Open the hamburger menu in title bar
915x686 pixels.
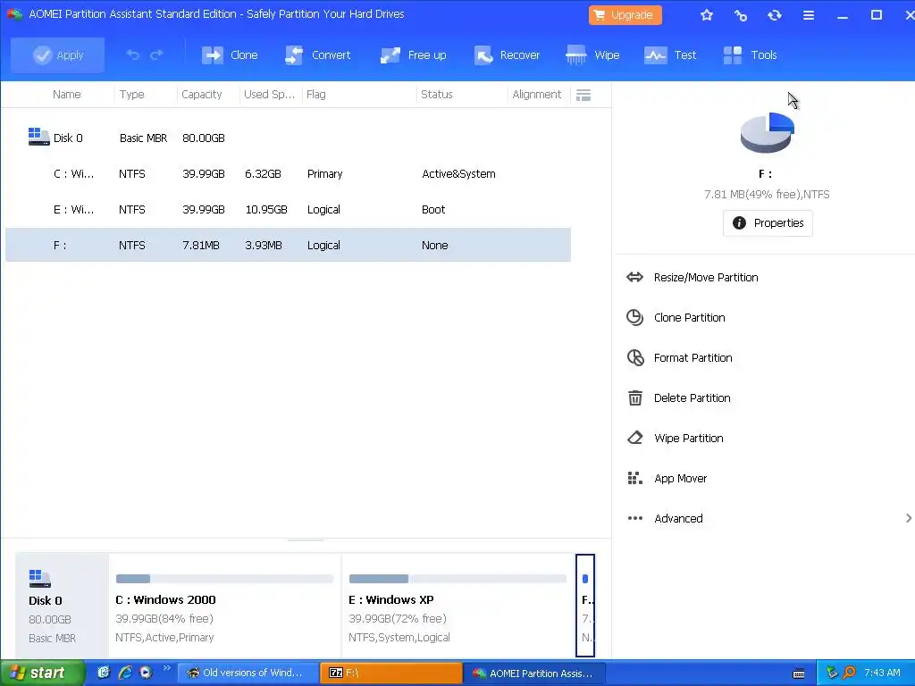click(808, 15)
